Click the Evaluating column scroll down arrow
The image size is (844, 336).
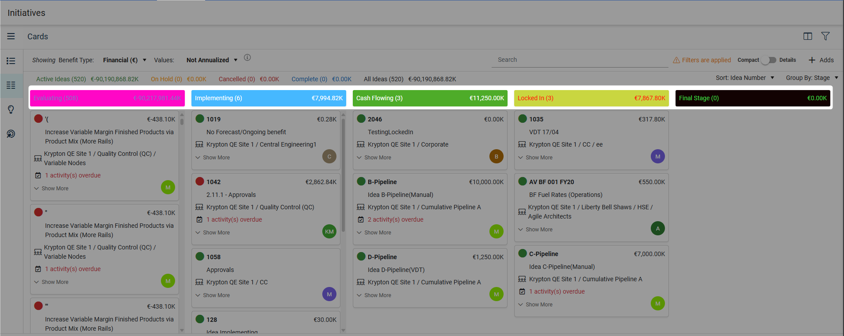[182, 330]
